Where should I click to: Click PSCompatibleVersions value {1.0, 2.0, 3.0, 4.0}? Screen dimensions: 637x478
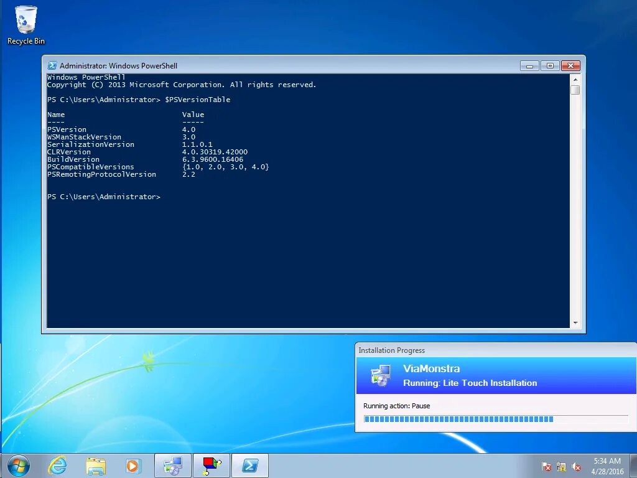[x=225, y=167]
